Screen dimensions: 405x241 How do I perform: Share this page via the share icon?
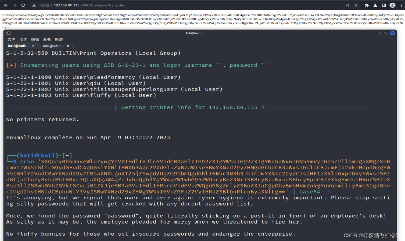347,5
